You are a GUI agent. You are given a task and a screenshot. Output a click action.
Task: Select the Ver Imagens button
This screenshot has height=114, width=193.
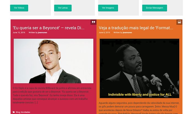point(108,8)
